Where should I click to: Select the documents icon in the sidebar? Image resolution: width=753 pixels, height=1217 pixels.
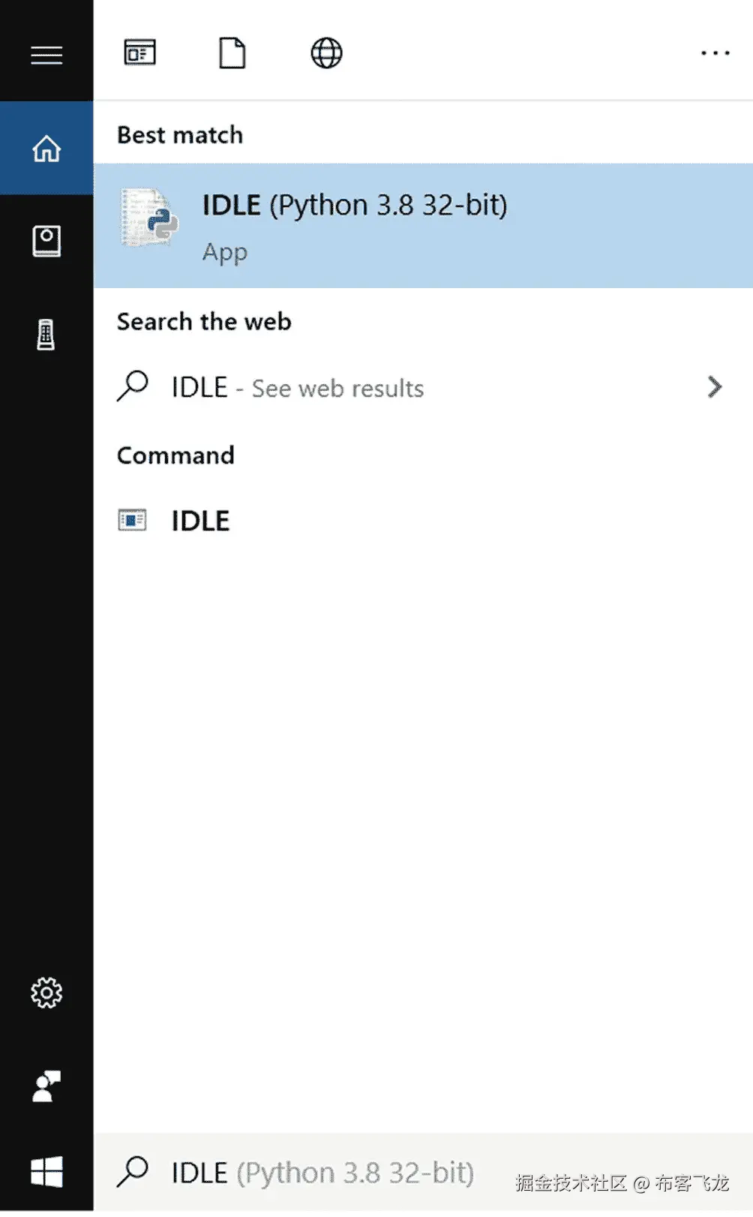click(x=46, y=242)
